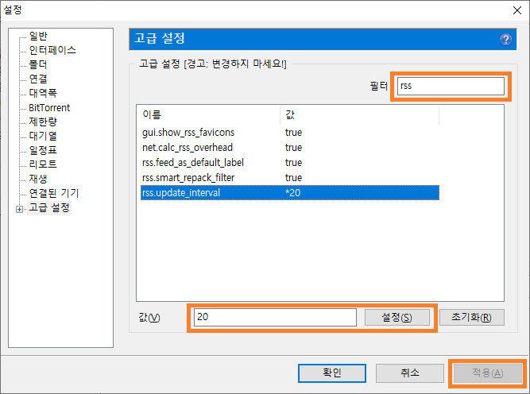Select 인터페이스 in the settings tree

(x=52, y=50)
